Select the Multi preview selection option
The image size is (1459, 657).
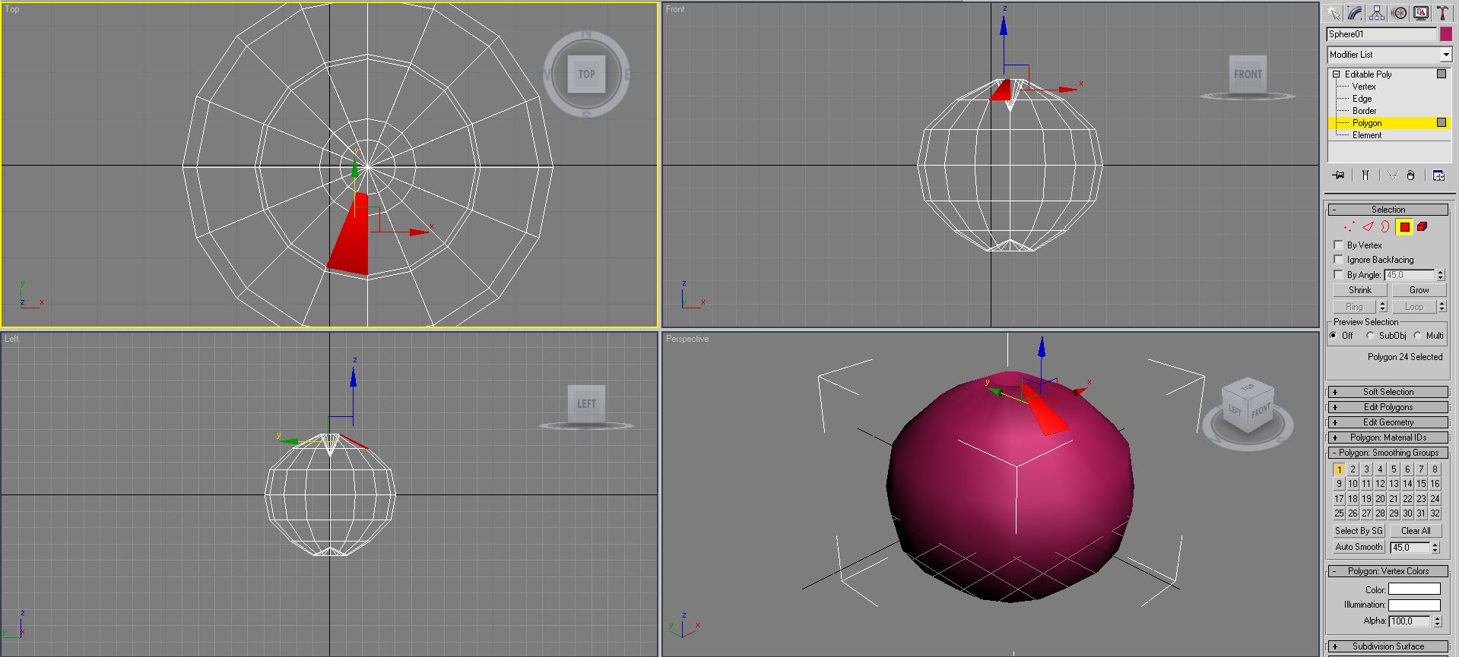(x=1417, y=335)
